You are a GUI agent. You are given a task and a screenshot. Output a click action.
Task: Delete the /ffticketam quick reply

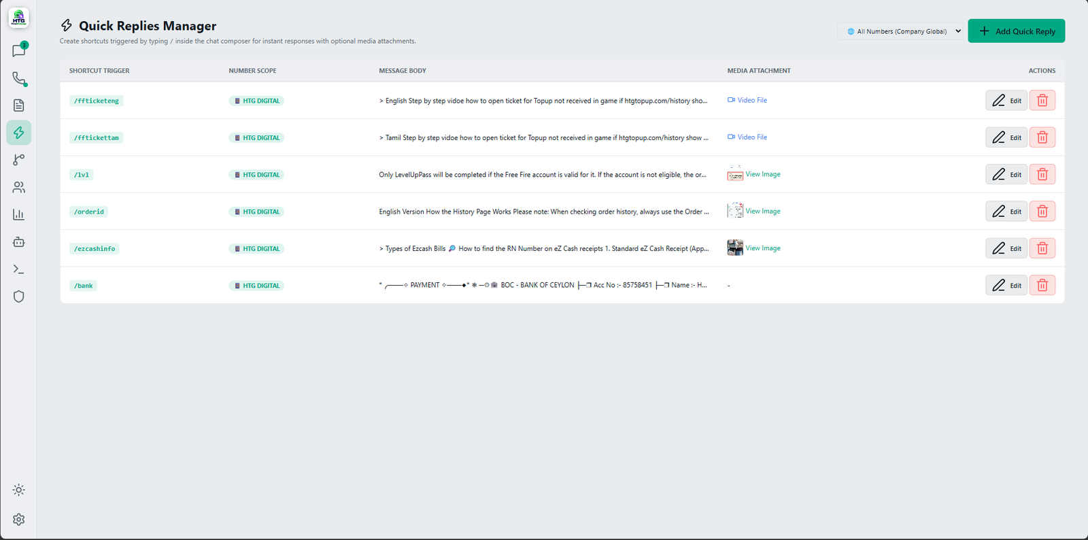point(1042,137)
